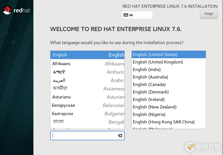Choose English (Nigeria) locale

click(x=168, y=115)
